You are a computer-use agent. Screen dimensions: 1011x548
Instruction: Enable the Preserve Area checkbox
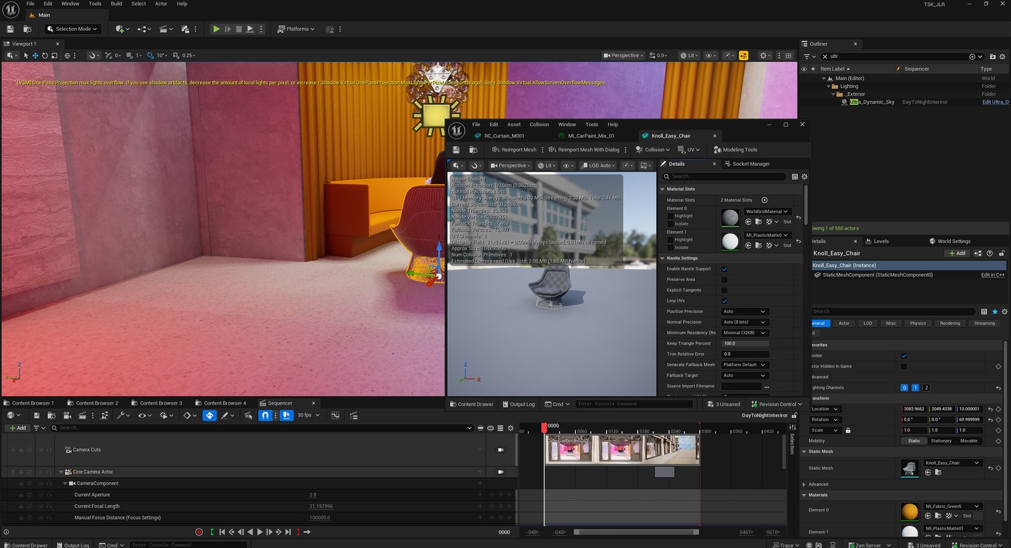[x=724, y=280]
